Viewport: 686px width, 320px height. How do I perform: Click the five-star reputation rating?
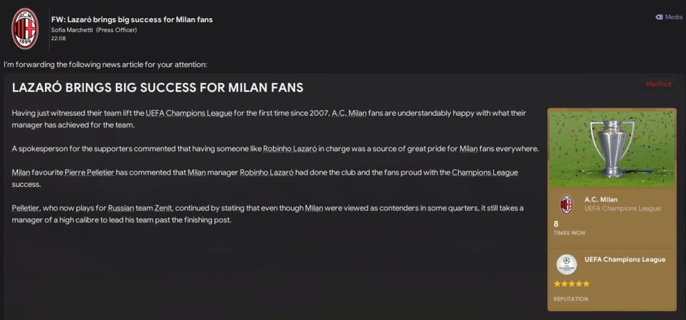[571, 284]
